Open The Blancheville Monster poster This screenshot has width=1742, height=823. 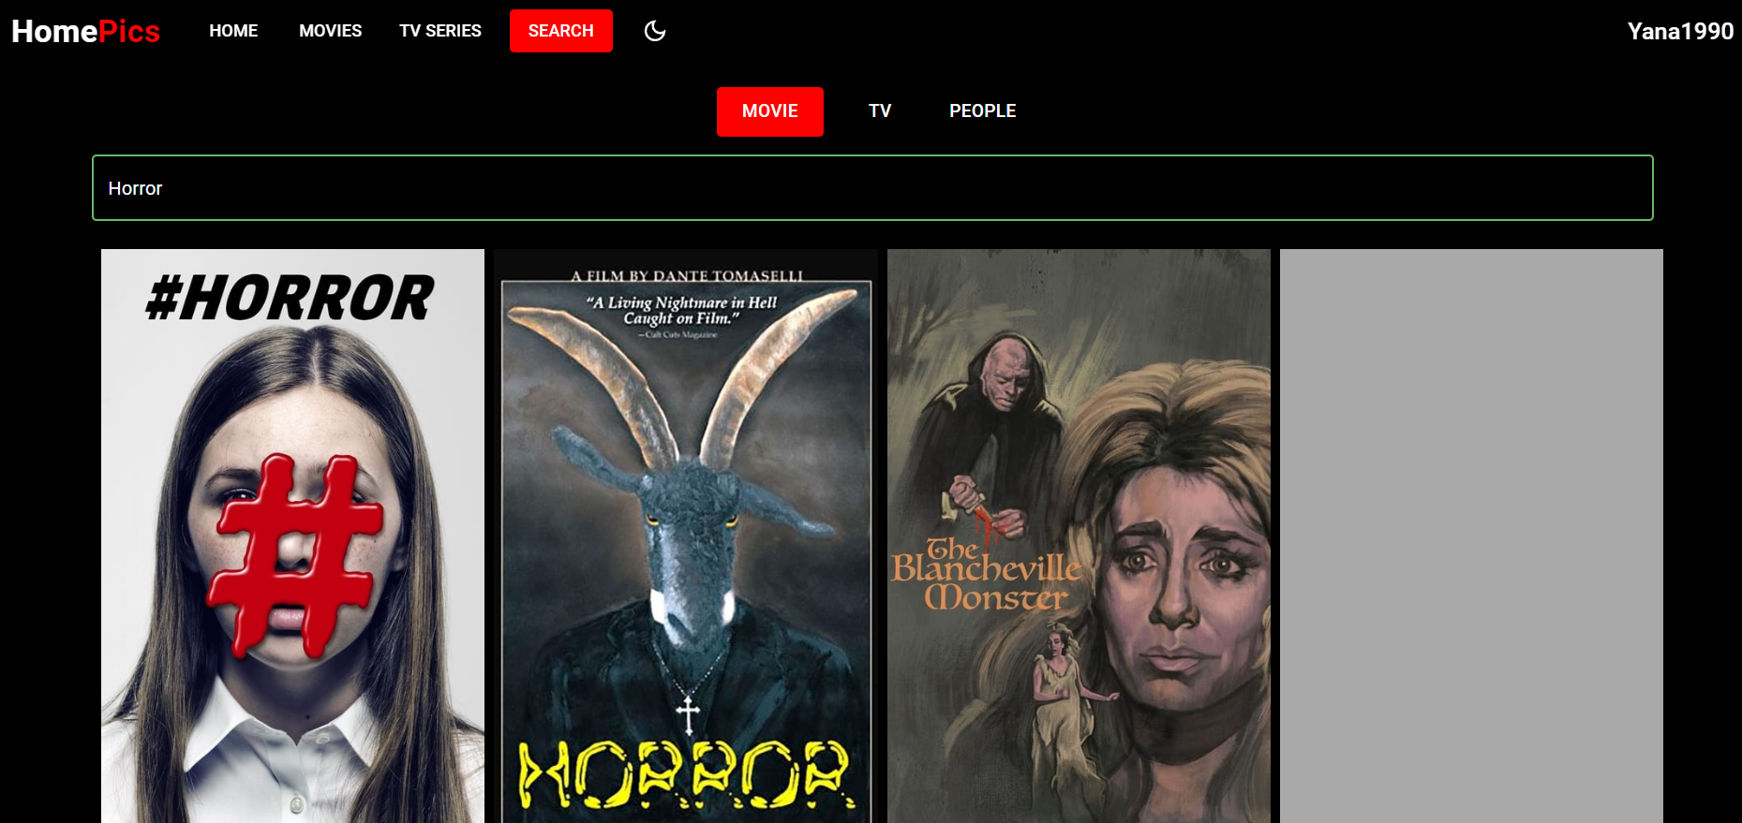(1079, 536)
